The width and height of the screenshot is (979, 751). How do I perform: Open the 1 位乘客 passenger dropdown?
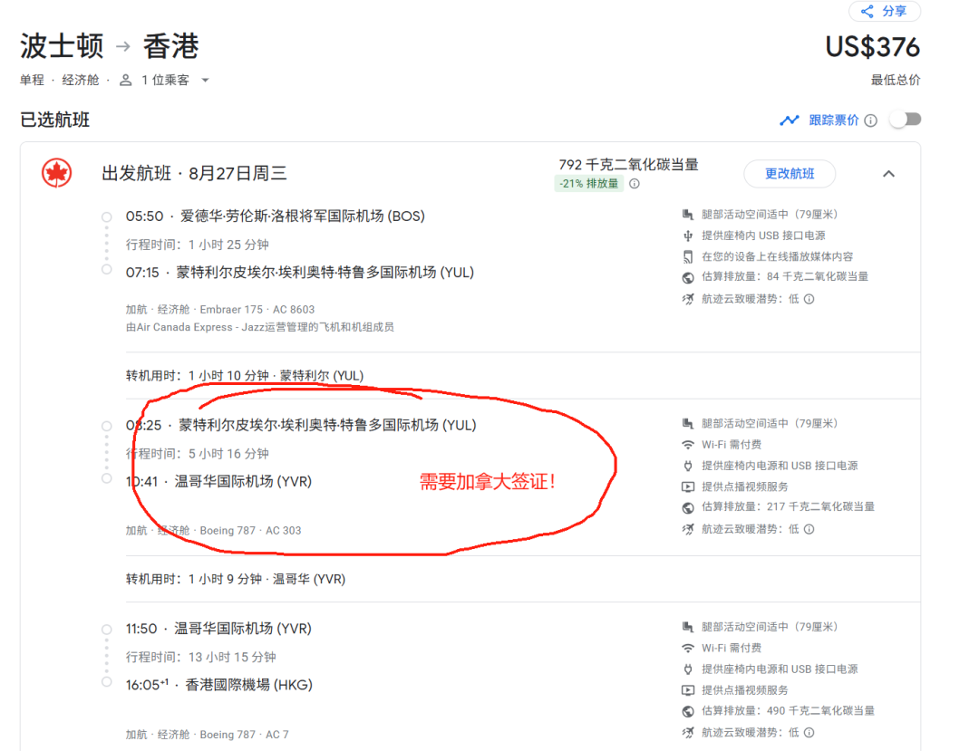click(x=205, y=81)
